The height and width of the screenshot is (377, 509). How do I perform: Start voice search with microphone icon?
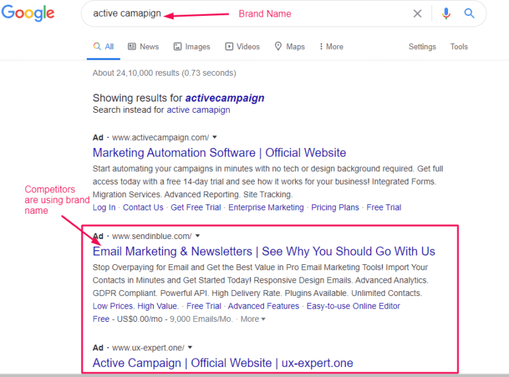pyautogui.click(x=446, y=13)
